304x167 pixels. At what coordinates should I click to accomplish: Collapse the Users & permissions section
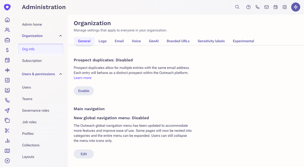60,74
